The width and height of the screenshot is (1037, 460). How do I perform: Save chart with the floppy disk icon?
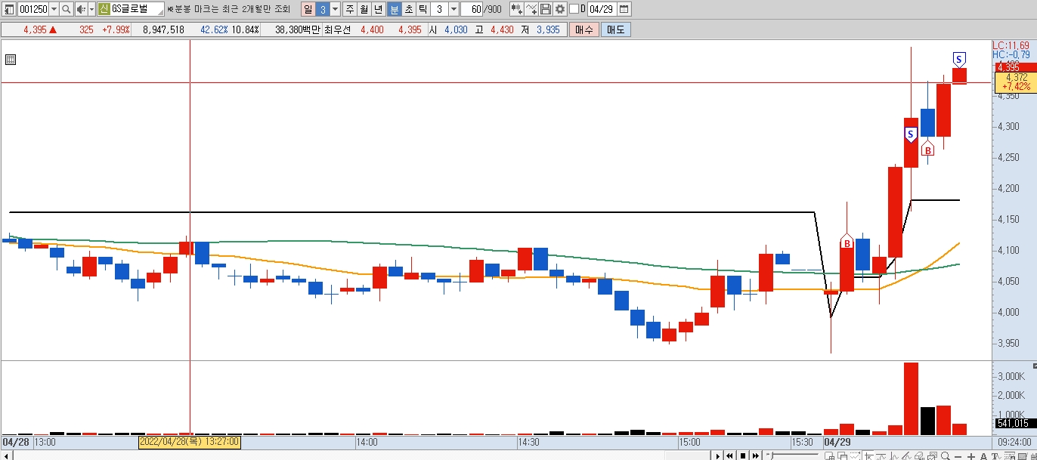546,9
